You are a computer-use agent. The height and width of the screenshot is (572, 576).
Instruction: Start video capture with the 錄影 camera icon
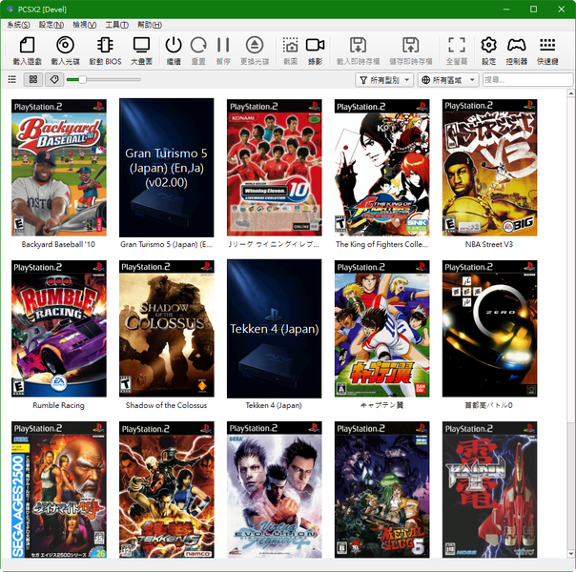[315, 46]
